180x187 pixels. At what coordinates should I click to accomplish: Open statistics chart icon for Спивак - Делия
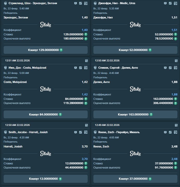click(170, 68)
